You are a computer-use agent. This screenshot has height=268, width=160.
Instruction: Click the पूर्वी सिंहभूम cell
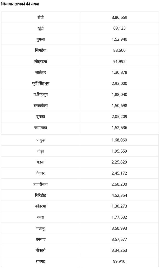(x=41, y=83)
